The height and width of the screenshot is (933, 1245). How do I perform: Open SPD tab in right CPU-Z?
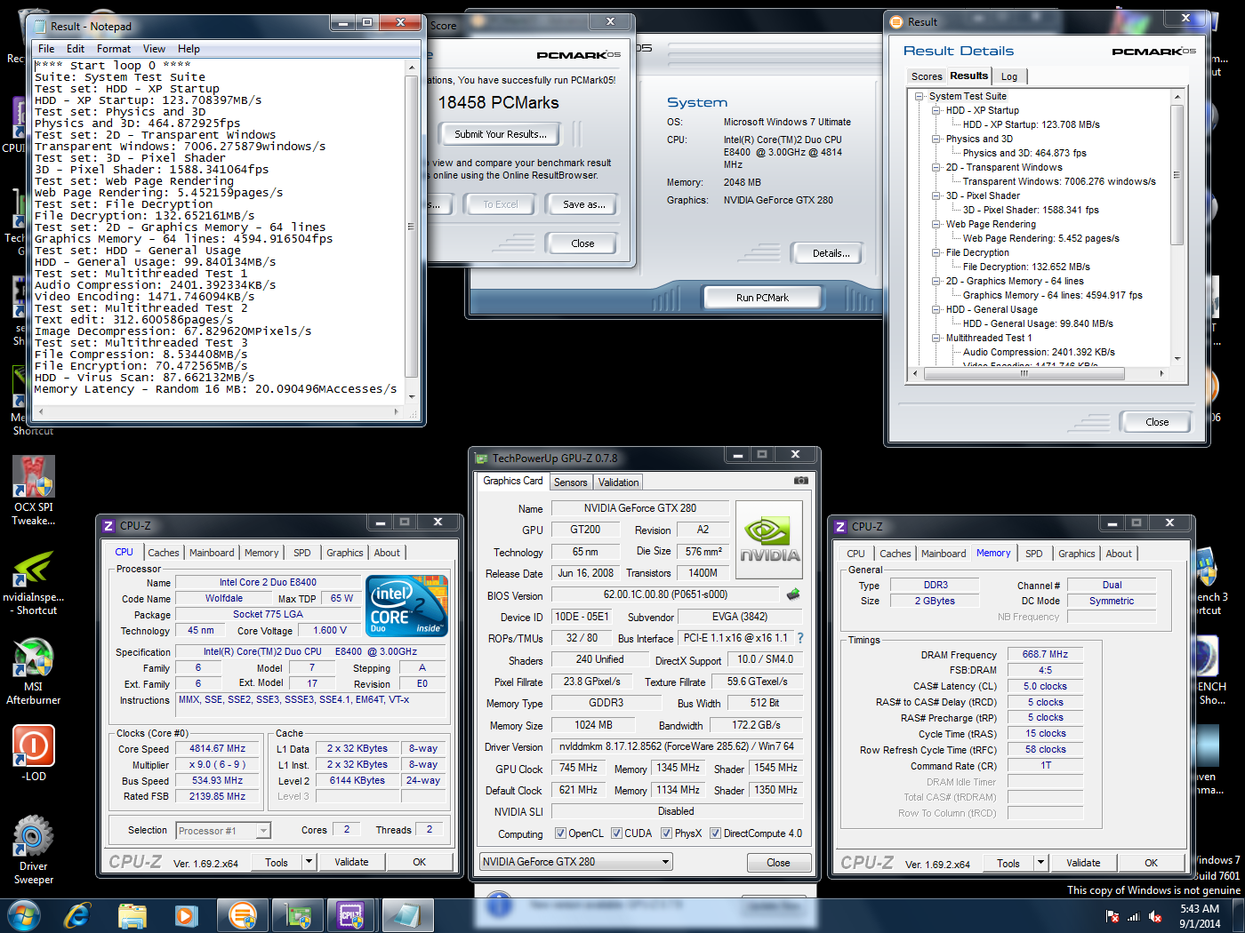pos(1034,554)
